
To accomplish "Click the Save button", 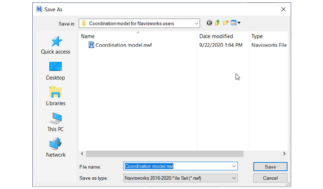I will click(x=270, y=167).
